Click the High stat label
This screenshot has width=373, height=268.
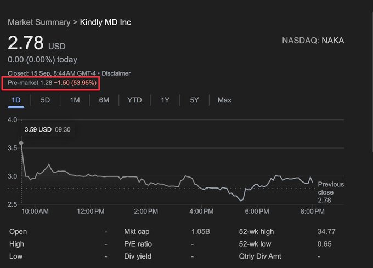pyautogui.click(x=16, y=244)
